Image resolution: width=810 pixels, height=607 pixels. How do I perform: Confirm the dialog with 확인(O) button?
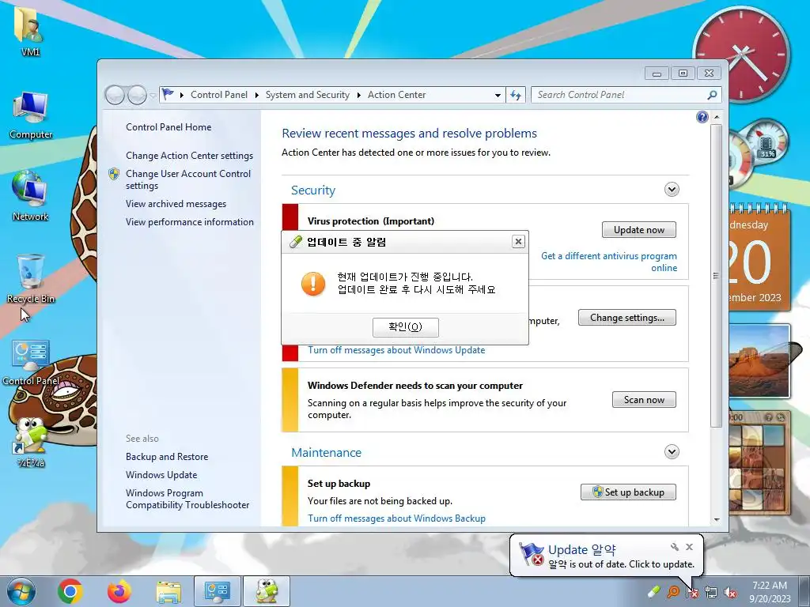[406, 326]
